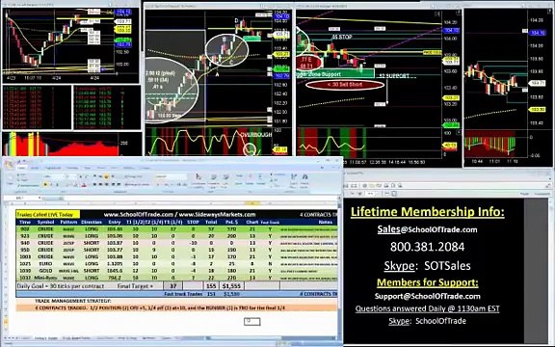Select the Time column header cell
The image size is (555, 347).
(x=25, y=222)
